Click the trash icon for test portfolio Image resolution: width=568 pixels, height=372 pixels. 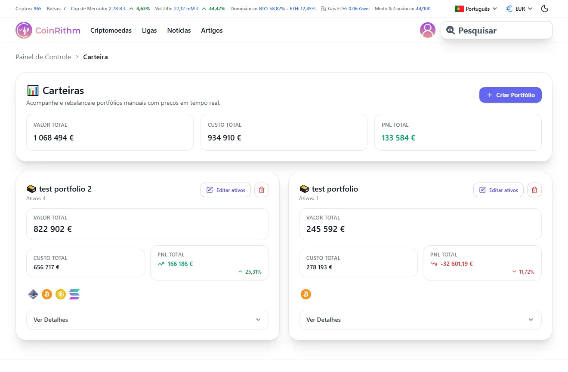click(534, 189)
